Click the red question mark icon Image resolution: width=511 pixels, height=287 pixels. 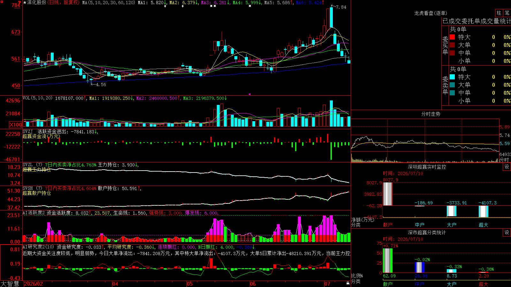click(20, 3)
